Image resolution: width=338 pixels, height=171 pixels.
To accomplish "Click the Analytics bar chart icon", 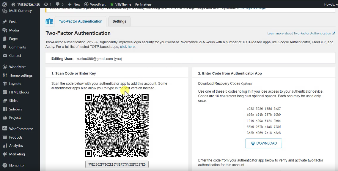I will (x=4, y=145).
